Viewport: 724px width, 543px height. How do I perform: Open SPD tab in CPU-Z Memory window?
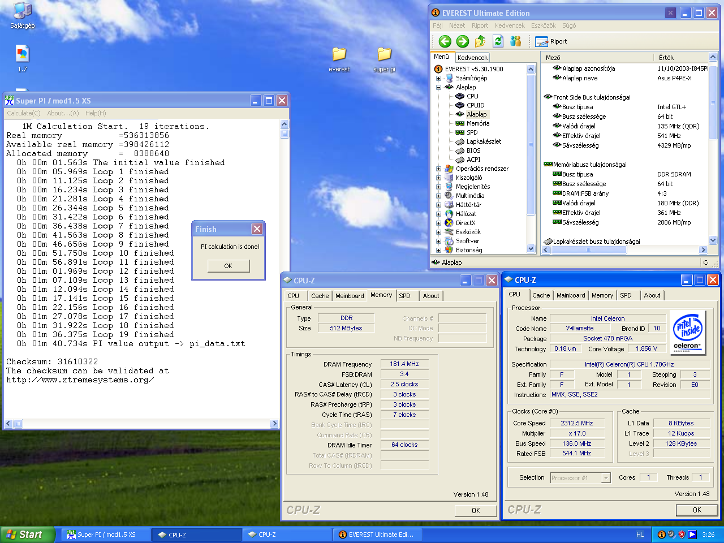coord(404,296)
